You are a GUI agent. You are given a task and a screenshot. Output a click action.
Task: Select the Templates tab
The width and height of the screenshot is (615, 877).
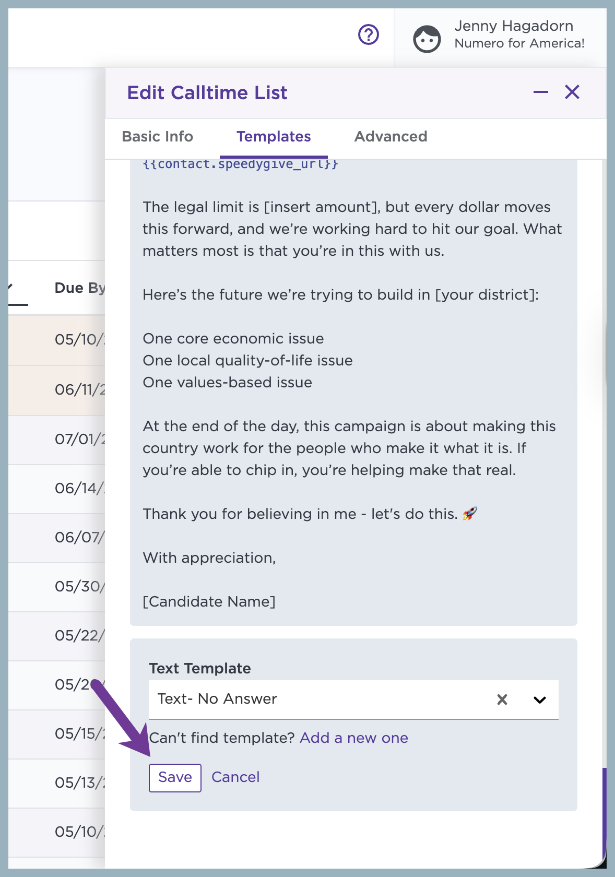tap(274, 137)
